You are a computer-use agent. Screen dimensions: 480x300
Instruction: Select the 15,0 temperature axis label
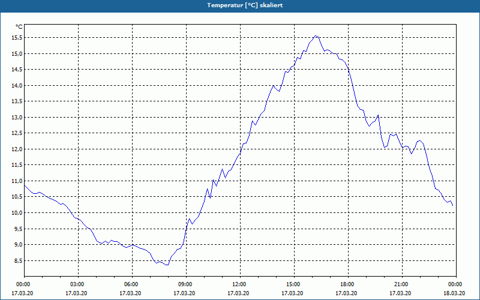click(x=17, y=53)
